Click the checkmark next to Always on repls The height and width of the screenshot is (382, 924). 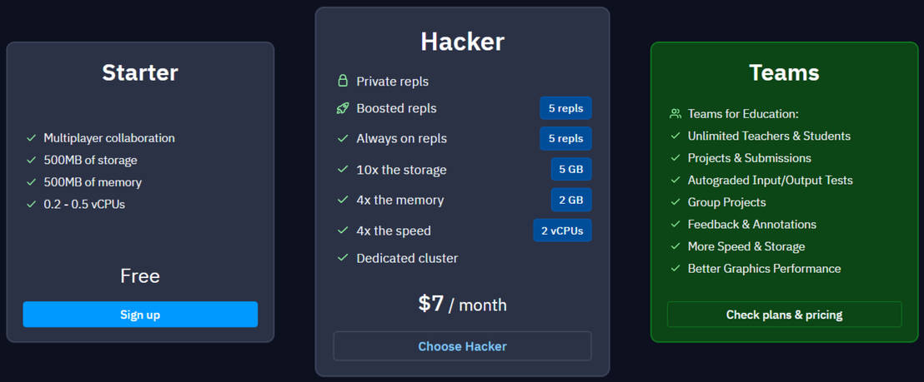click(342, 138)
